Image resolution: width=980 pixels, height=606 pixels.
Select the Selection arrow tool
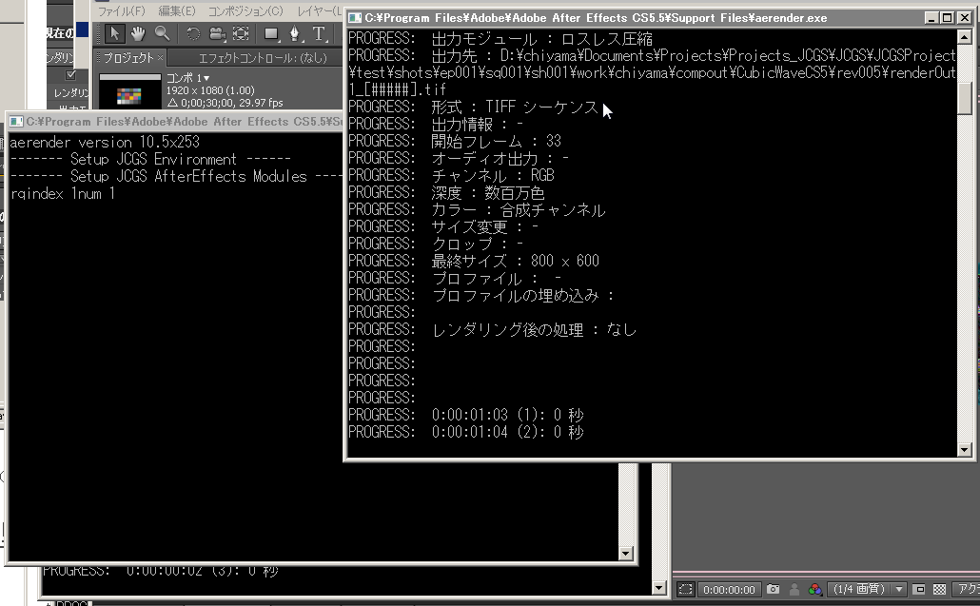pos(114,33)
